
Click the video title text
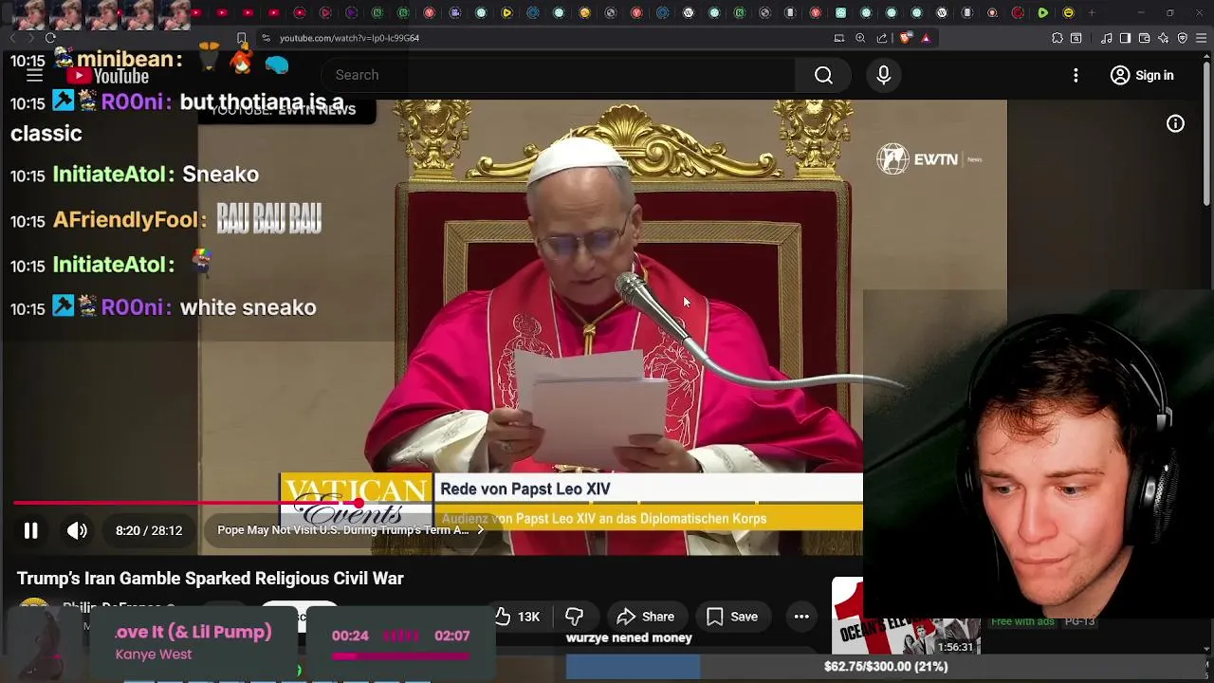[x=211, y=578]
